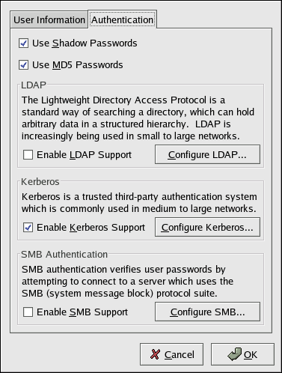This screenshot has height=373, width=282.
Task: Check the Enable SMB Support box
Action: (x=28, y=312)
